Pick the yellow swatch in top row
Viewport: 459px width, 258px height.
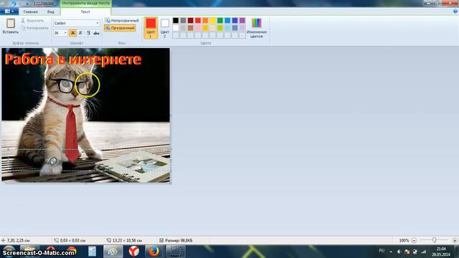tap(212, 20)
